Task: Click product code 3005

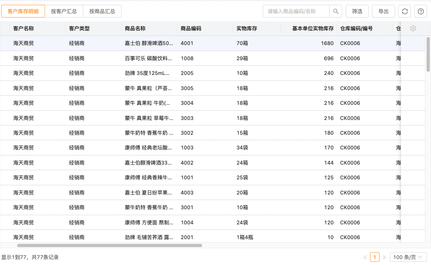Action: (x=187, y=88)
